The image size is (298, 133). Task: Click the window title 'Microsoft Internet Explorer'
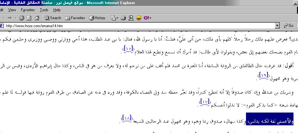[111, 3]
